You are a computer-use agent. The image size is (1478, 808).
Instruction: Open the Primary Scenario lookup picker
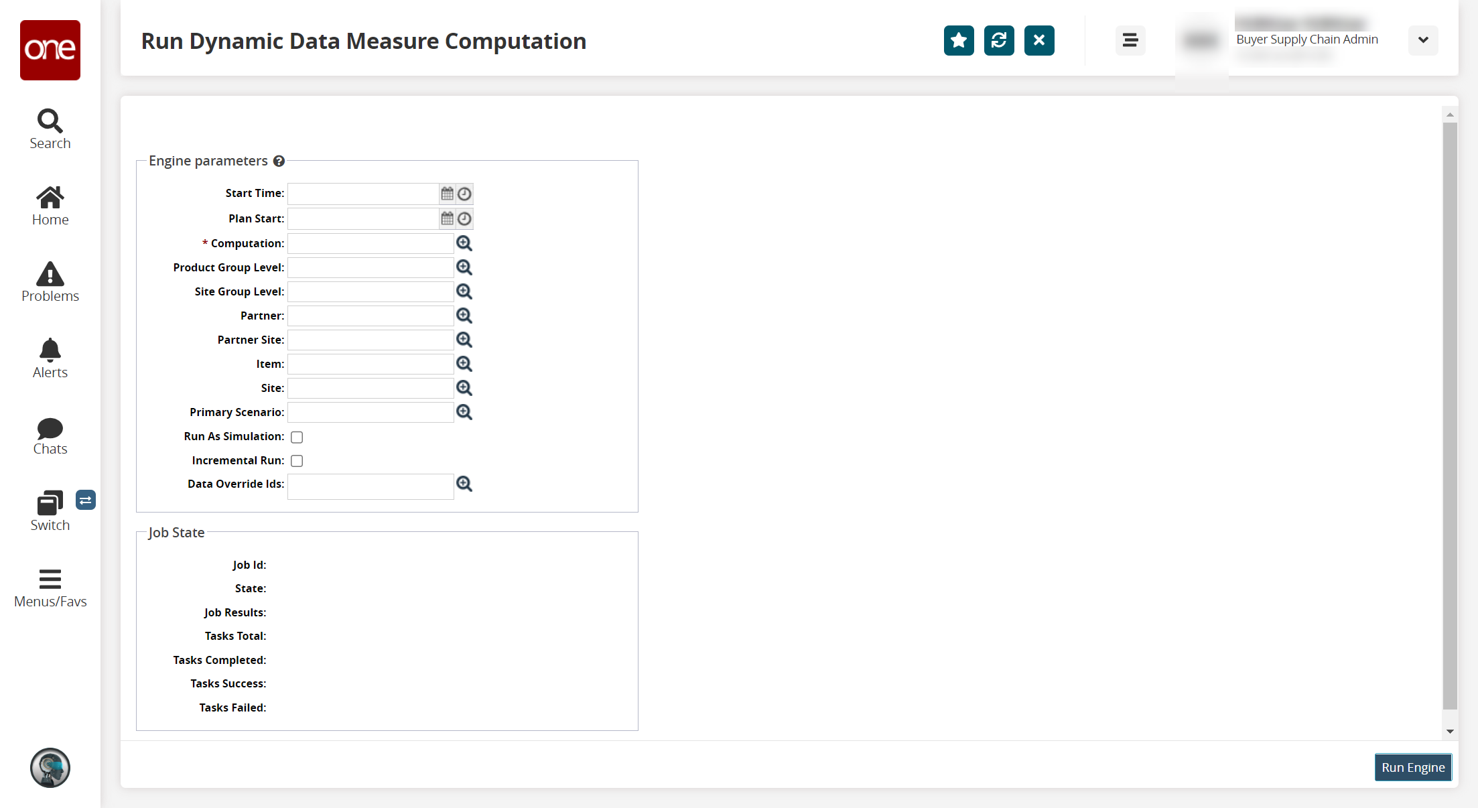pos(464,412)
